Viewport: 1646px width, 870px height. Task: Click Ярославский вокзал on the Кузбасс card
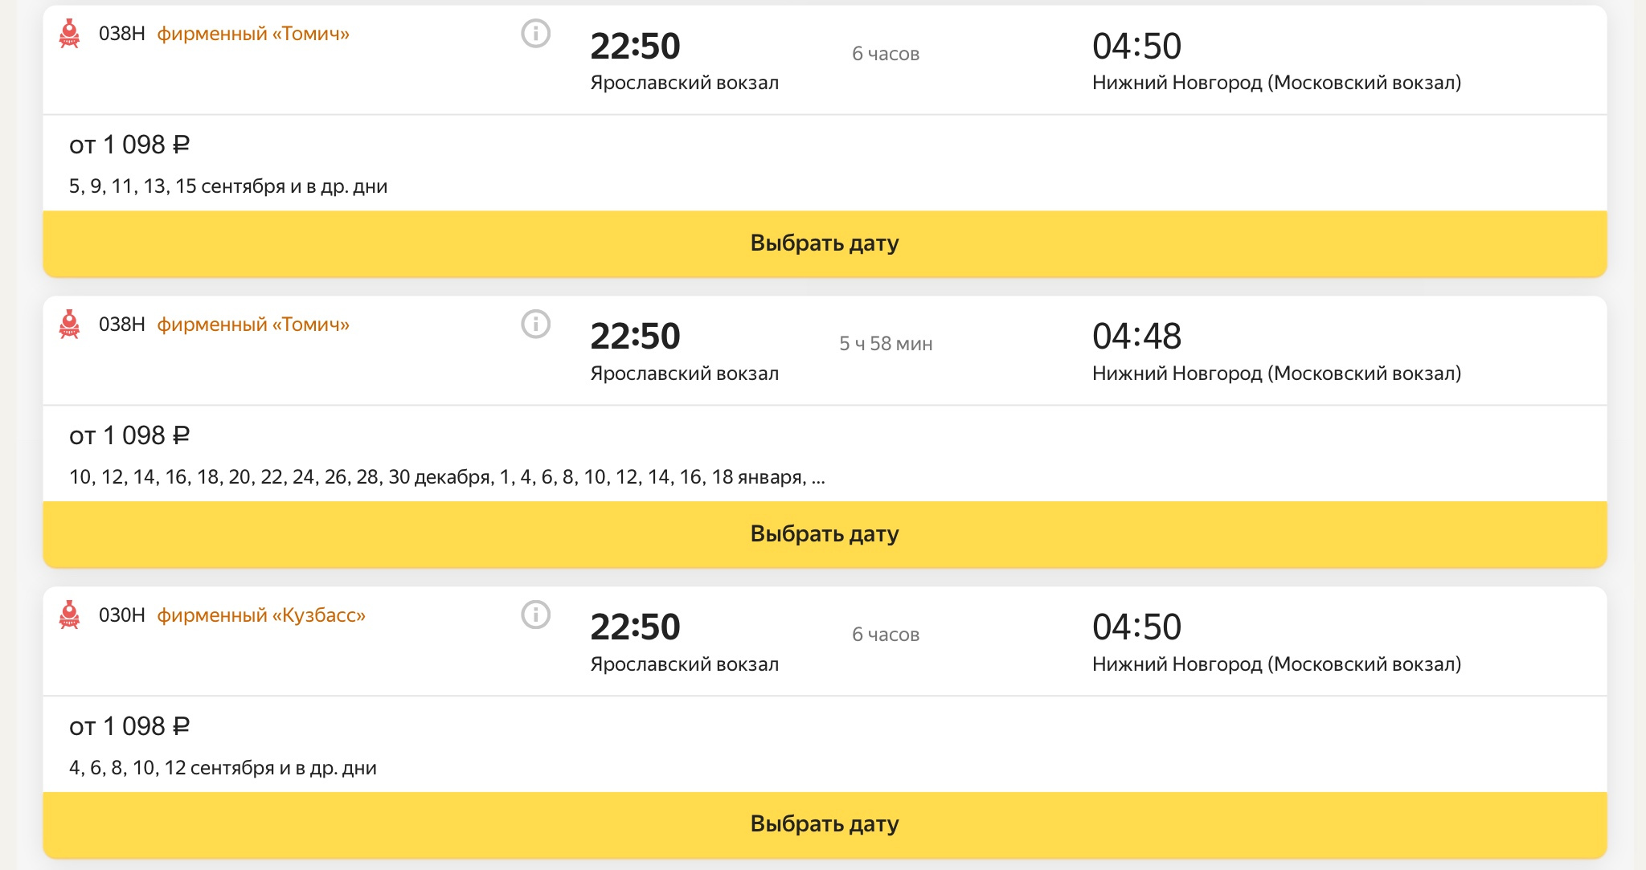coord(684,664)
